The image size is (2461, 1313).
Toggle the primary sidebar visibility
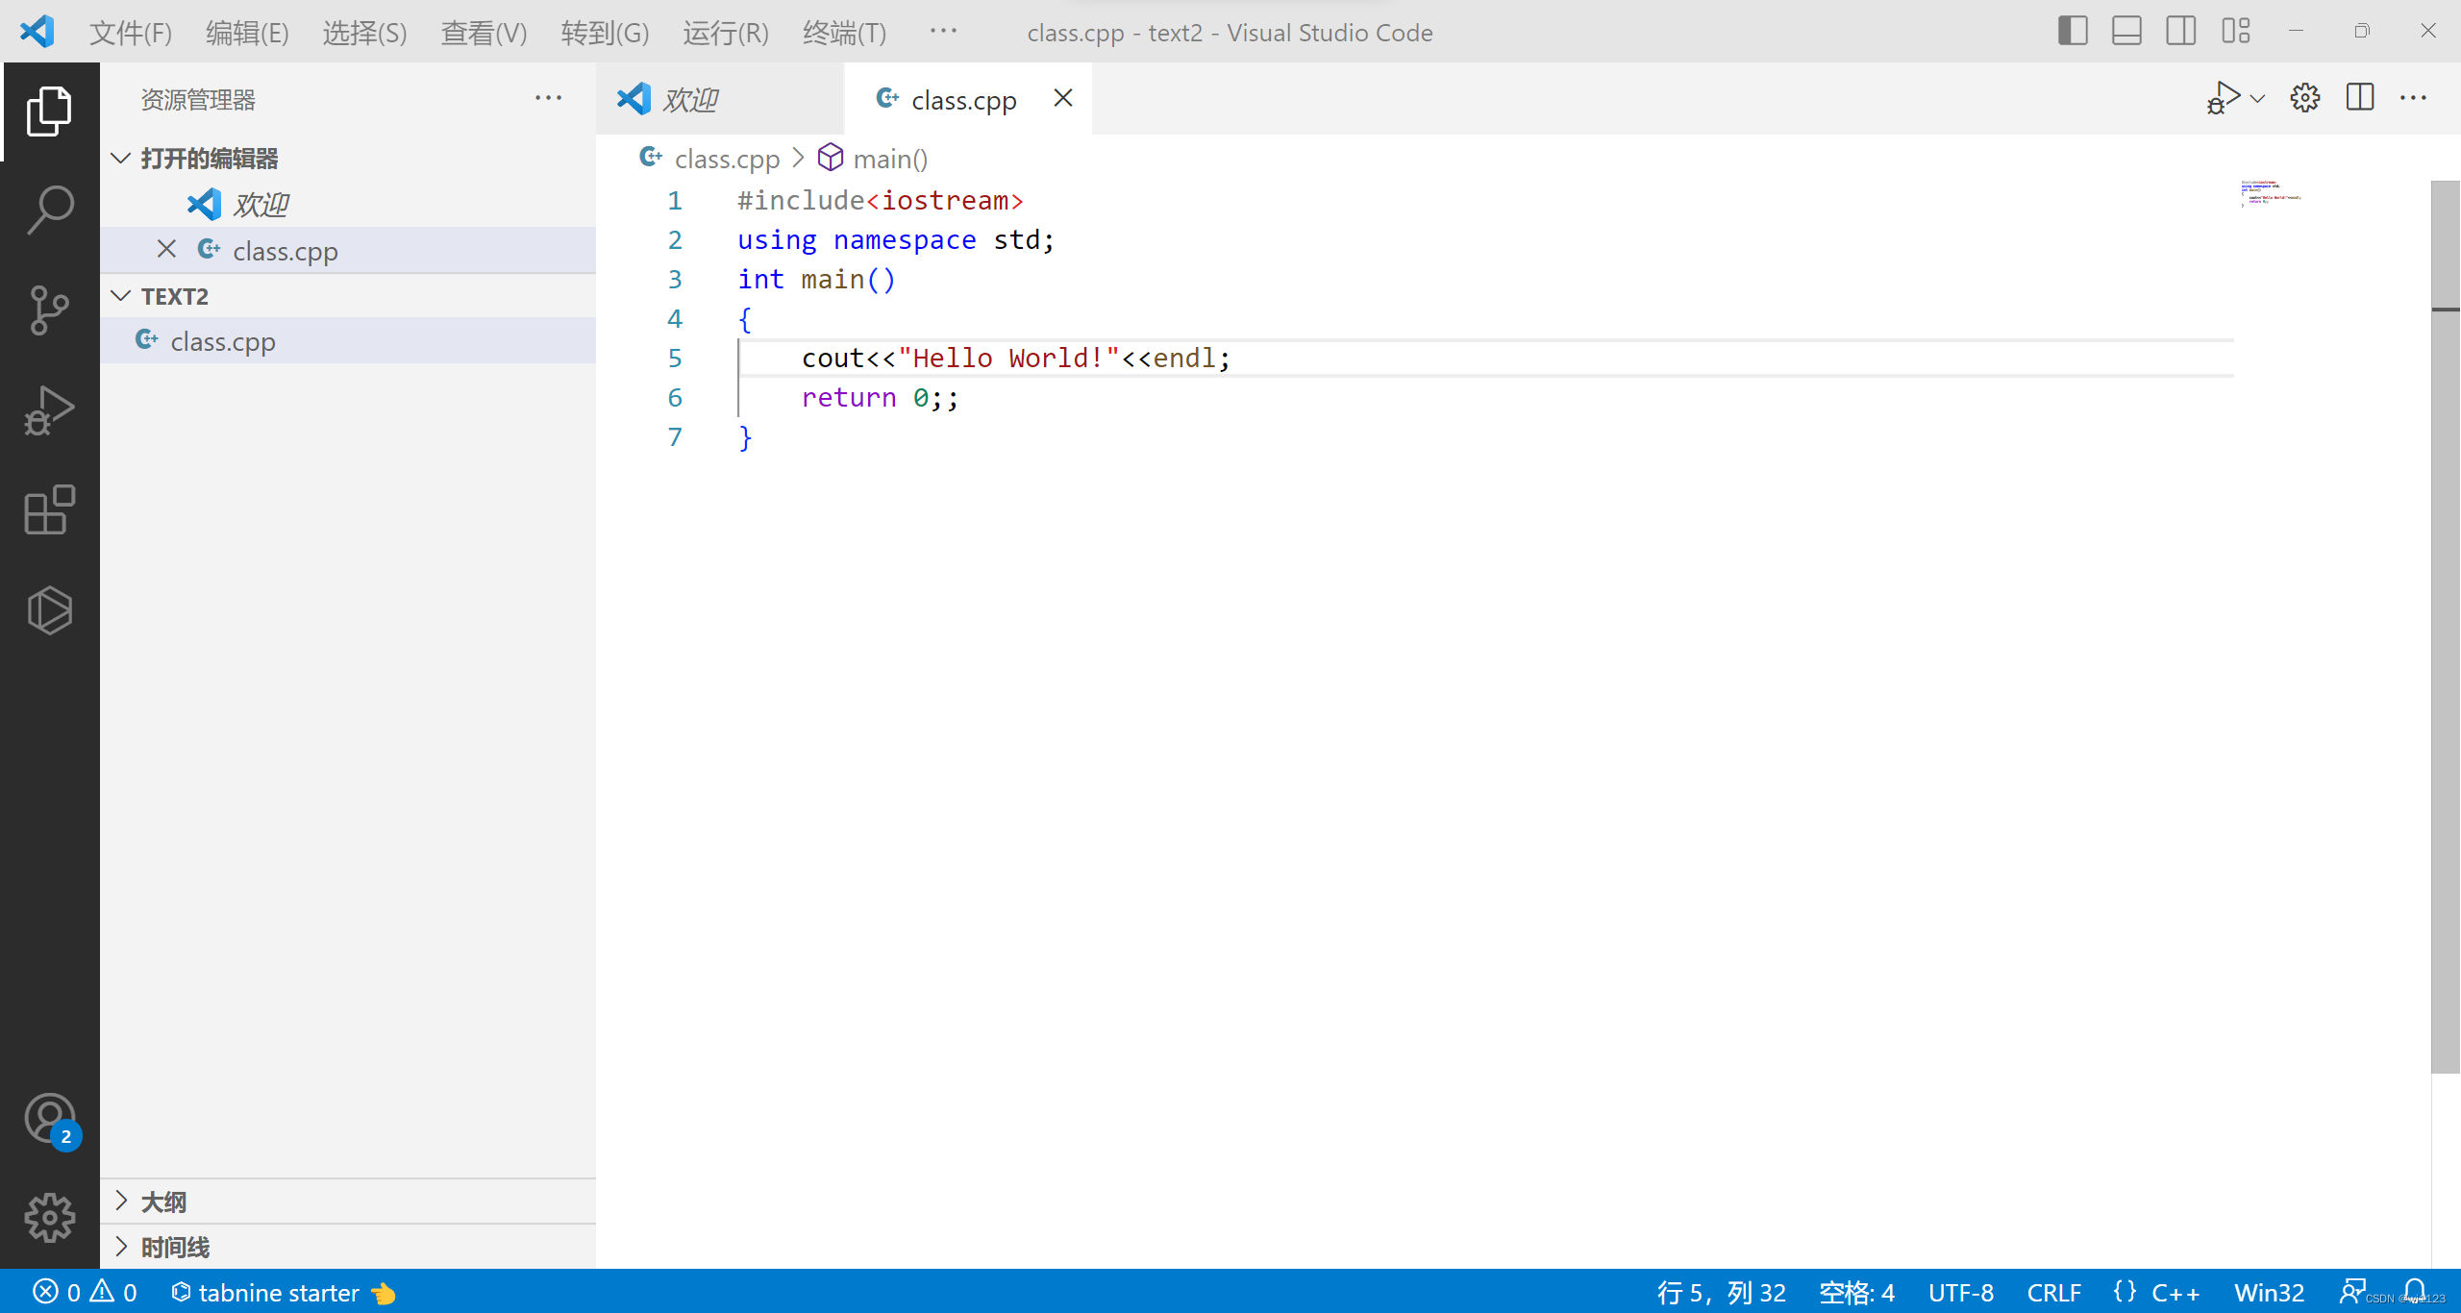coord(2073,32)
